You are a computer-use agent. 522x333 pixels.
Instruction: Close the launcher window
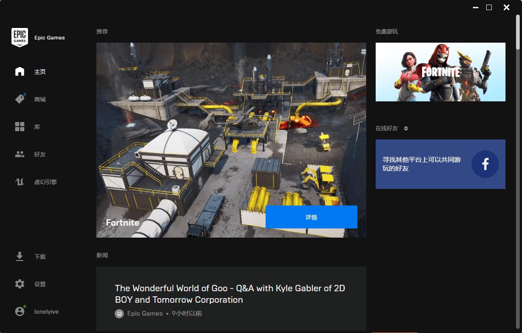[506, 7]
